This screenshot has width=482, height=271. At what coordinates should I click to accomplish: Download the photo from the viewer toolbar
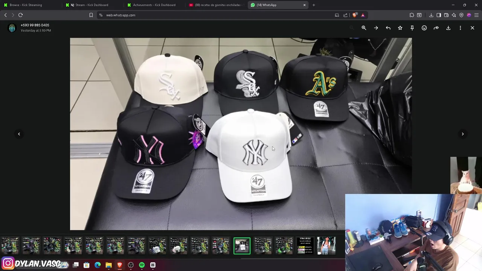coord(448,28)
